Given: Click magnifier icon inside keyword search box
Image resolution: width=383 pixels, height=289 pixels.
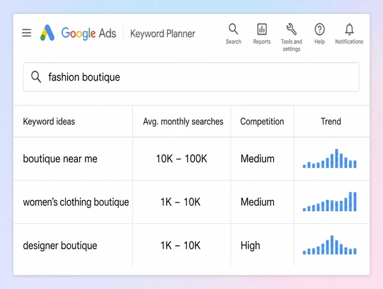Looking at the screenshot, I should tap(36, 77).
